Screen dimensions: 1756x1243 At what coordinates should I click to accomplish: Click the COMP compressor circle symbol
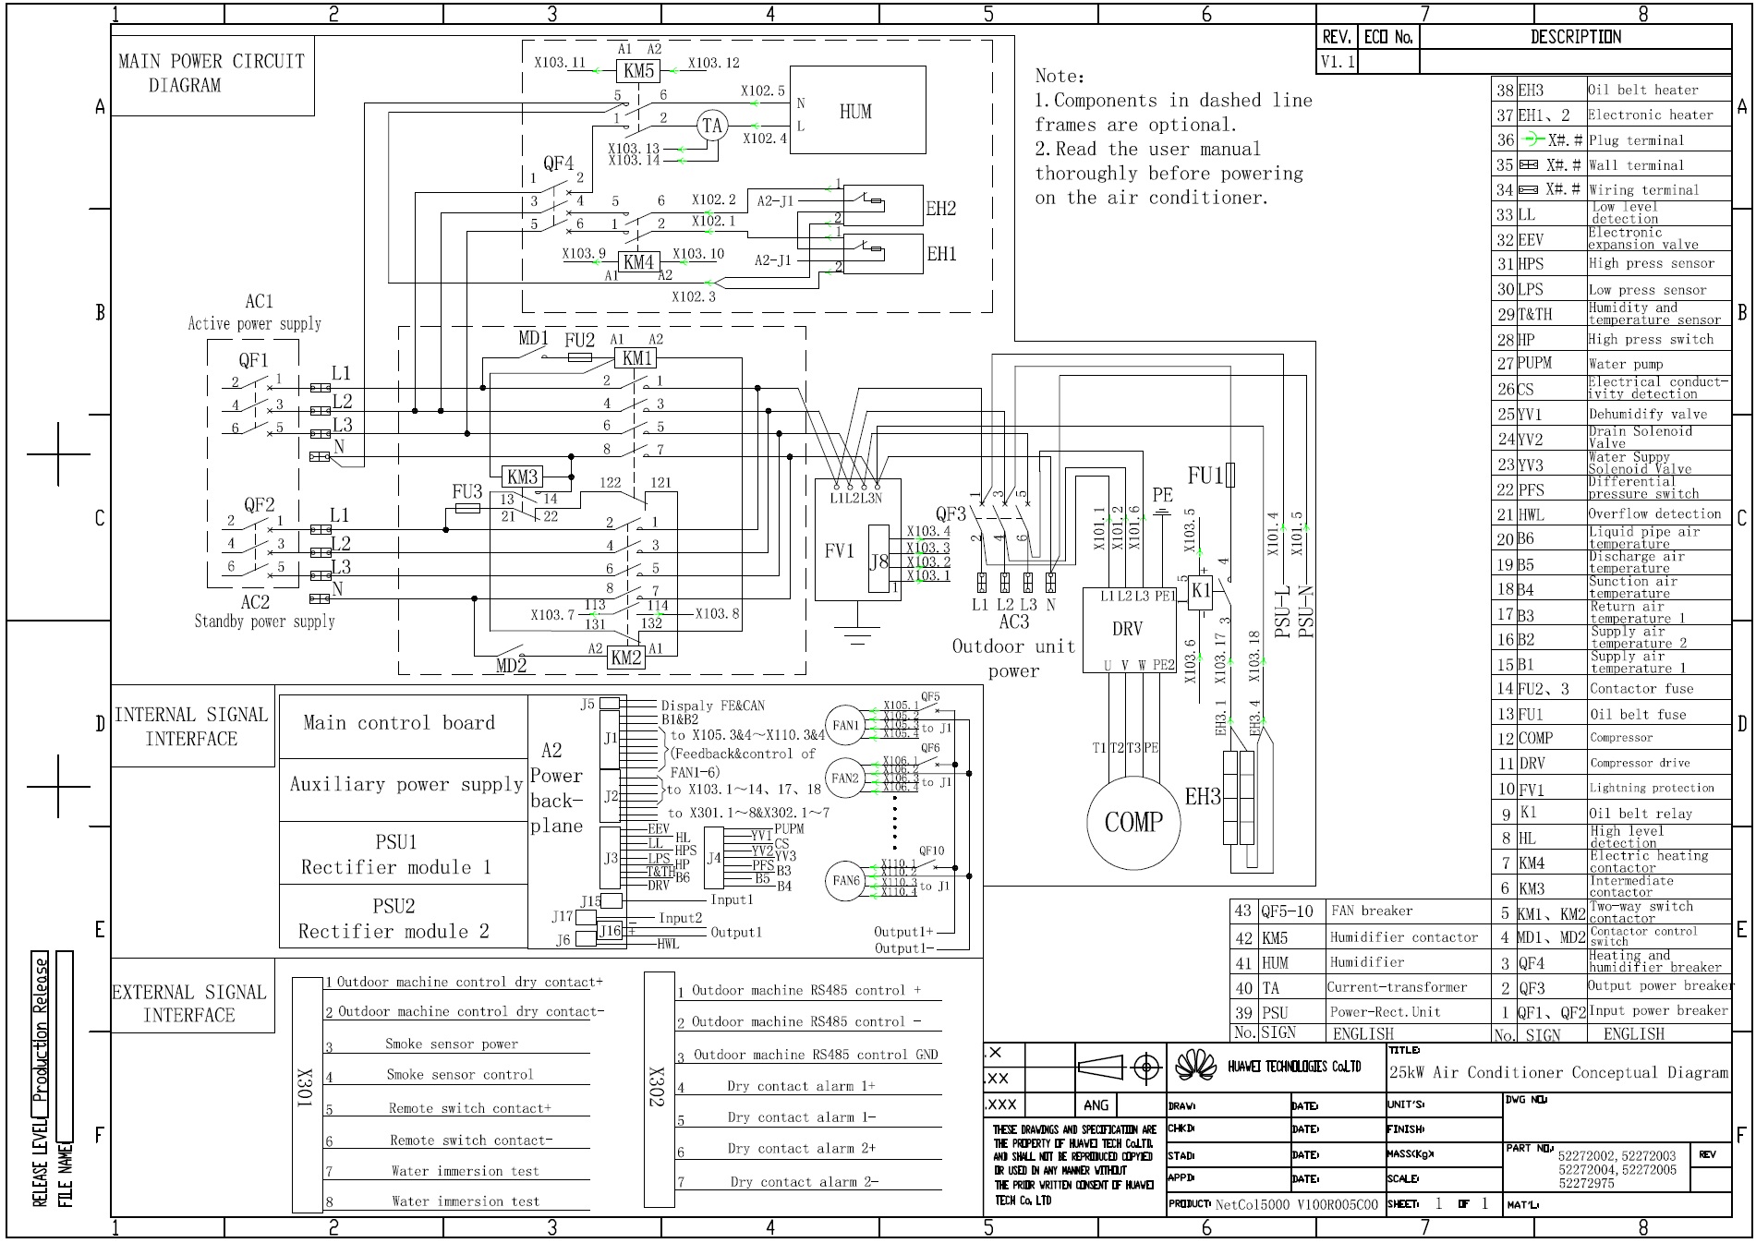[1133, 821]
